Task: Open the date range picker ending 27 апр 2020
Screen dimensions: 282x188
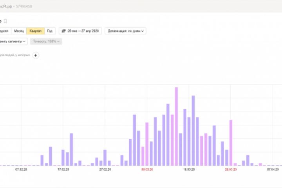Action: coord(80,31)
